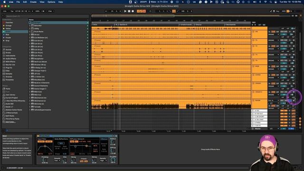Viewport: 304px width, 171px height.
Task: Toggle Spin in Early Reflections
Action: pyautogui.click(x=61, y=143)
